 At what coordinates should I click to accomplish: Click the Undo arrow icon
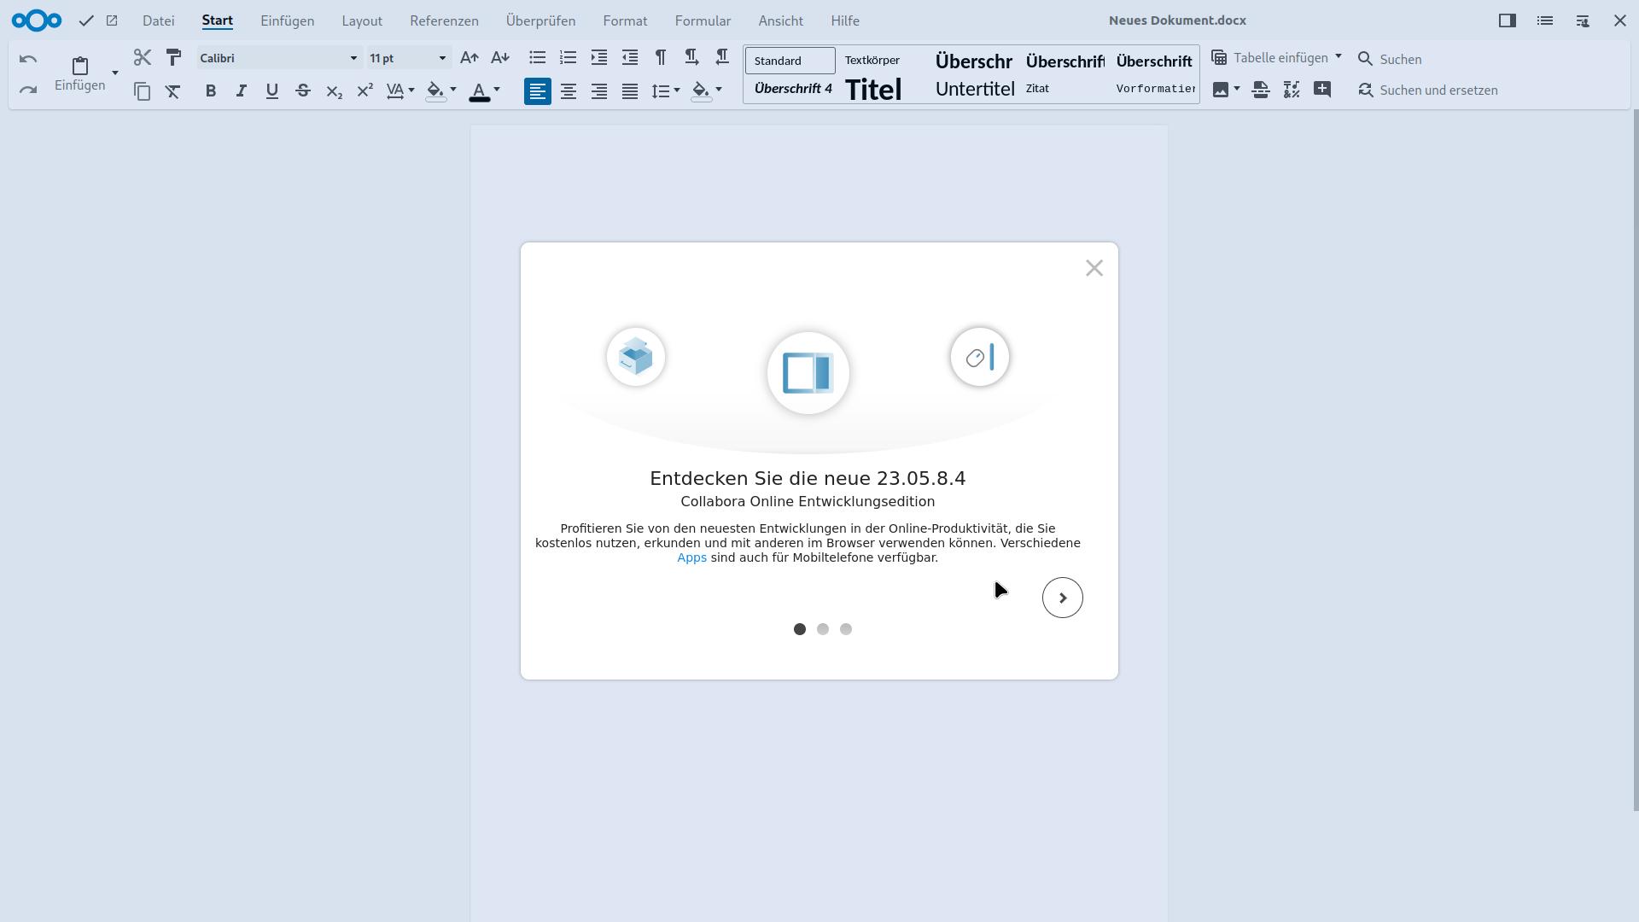coord(27,59)
